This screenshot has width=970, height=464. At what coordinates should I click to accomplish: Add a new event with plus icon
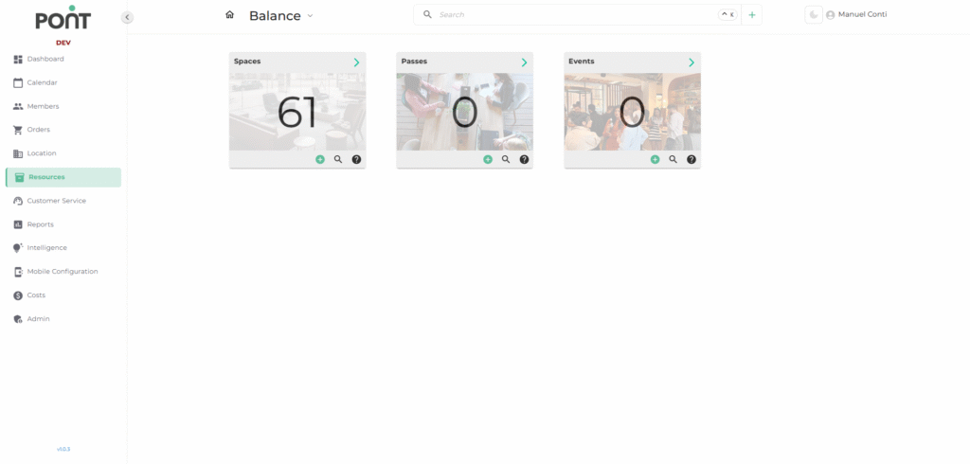tap(655, 160)
